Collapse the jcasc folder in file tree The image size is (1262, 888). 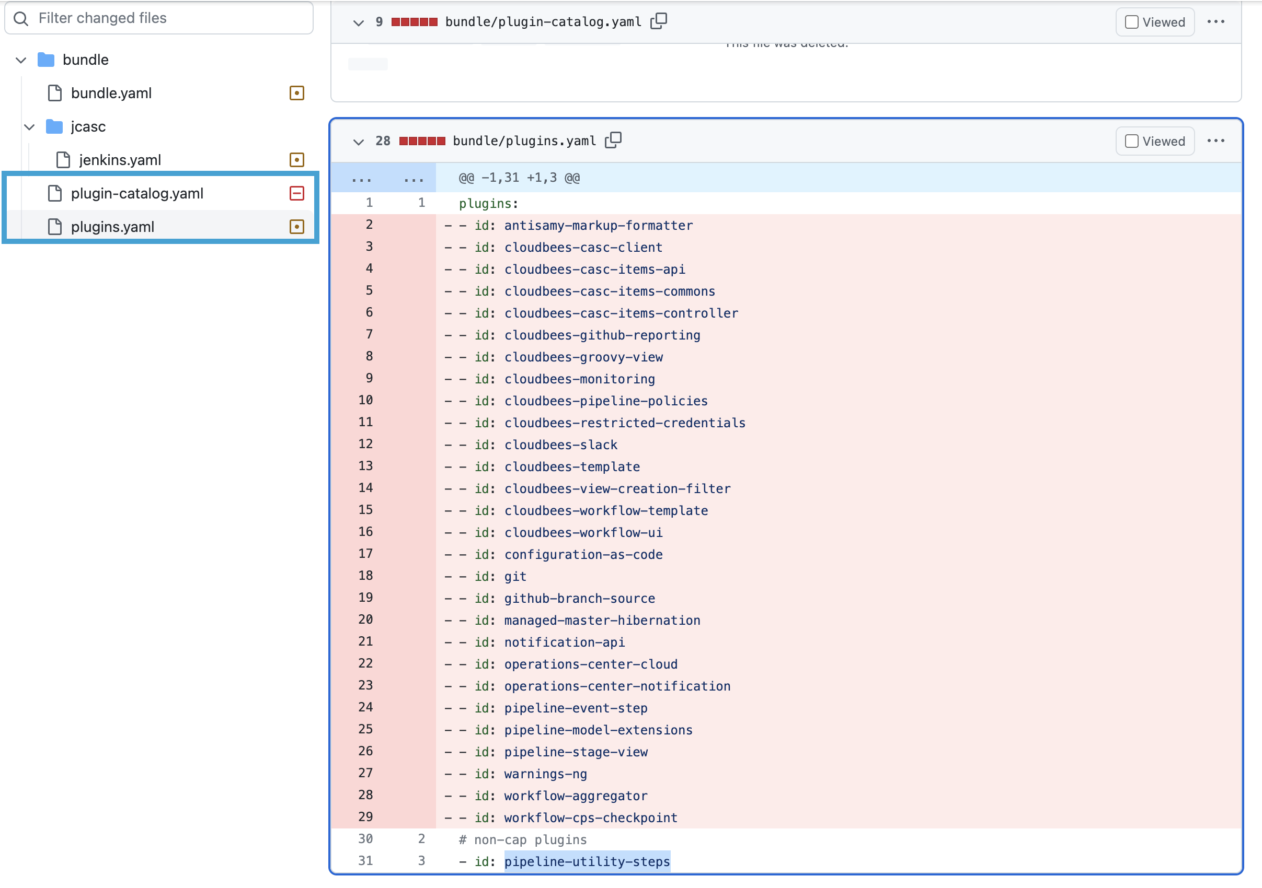(29, 127)
